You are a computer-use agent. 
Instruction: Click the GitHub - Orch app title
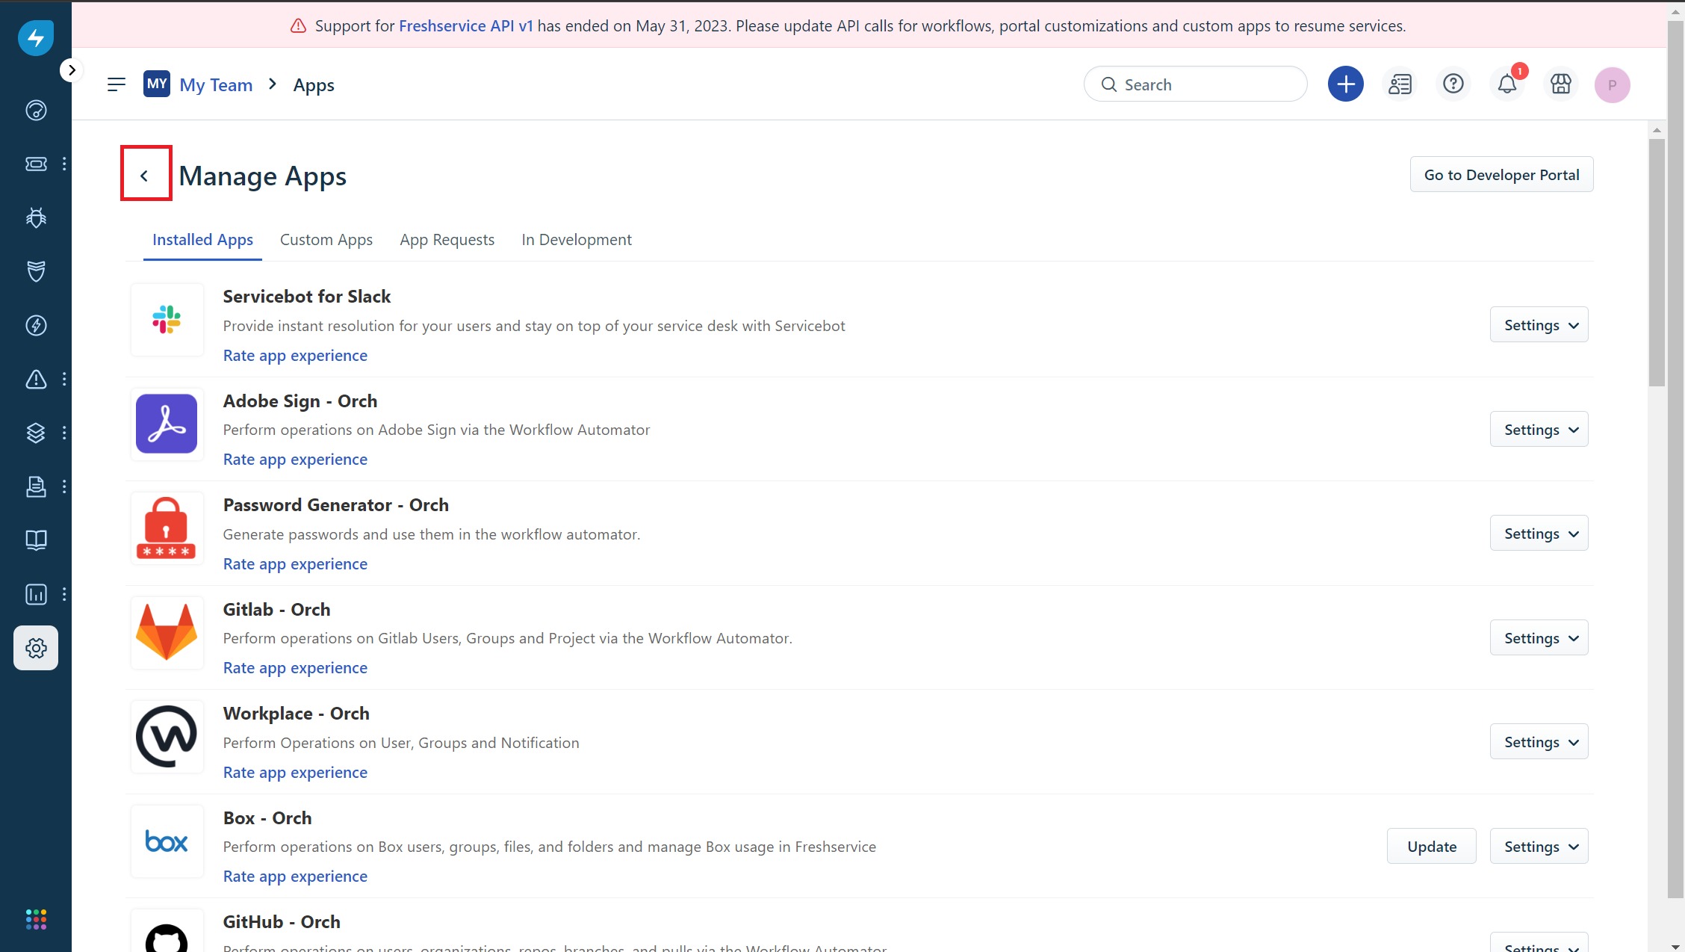[x=282, y=922]
